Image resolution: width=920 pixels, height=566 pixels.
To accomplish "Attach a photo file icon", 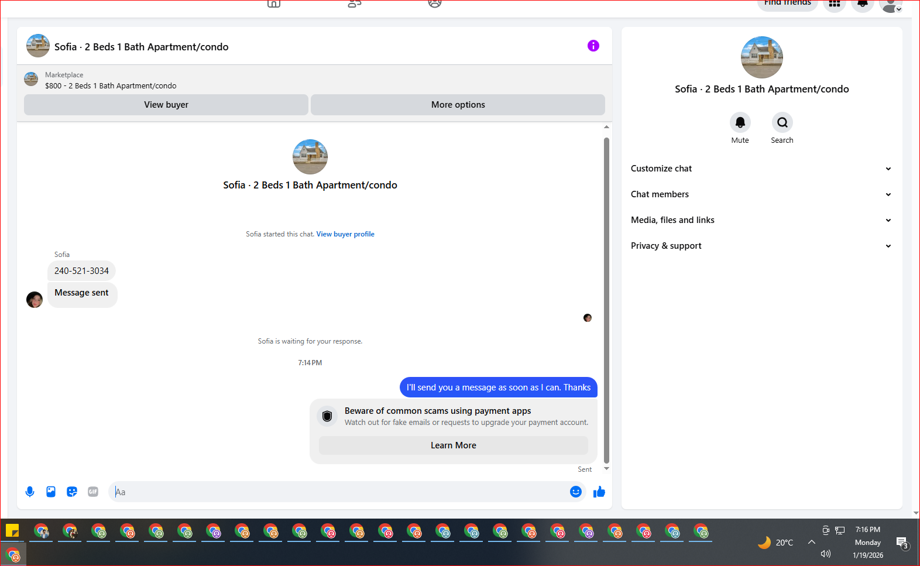I will [51, 492].
